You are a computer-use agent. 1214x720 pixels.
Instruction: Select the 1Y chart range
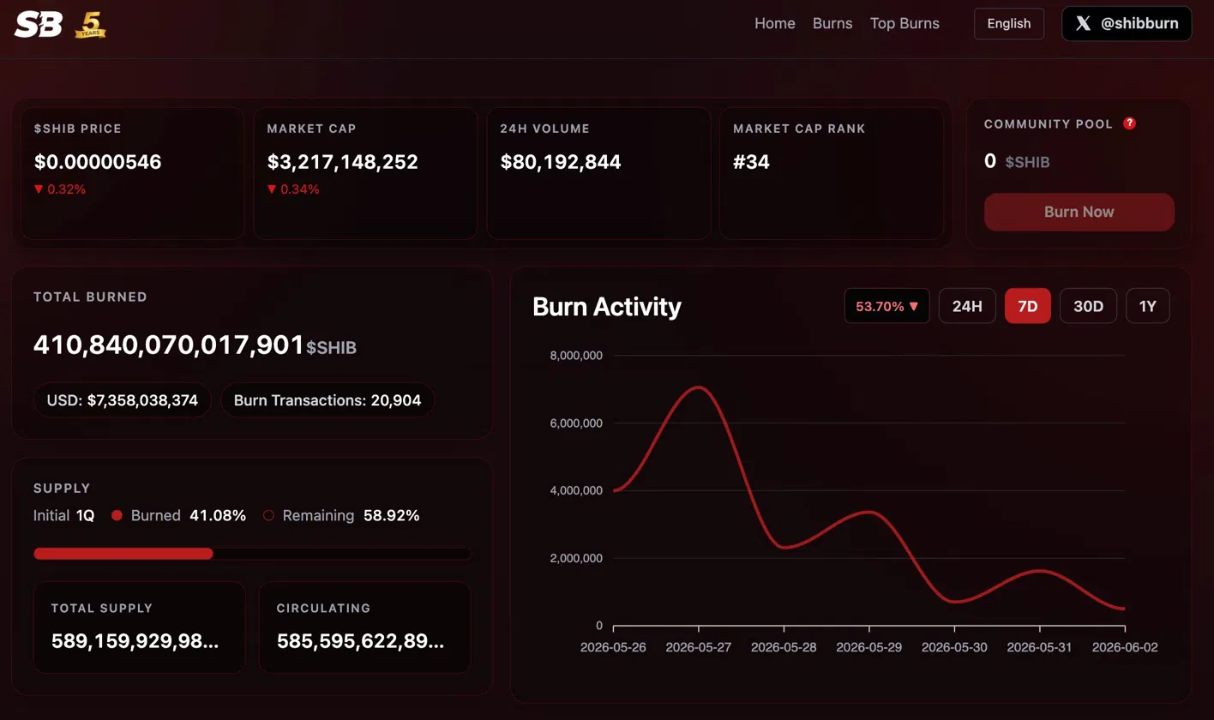click(1147, 306)
